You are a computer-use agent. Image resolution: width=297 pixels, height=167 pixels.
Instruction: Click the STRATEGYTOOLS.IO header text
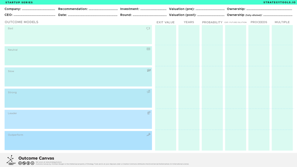277,2
